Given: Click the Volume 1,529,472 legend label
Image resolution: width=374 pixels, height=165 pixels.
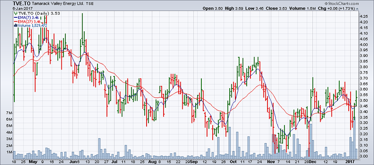Looking at the screenshot, I should coord(32,26).
